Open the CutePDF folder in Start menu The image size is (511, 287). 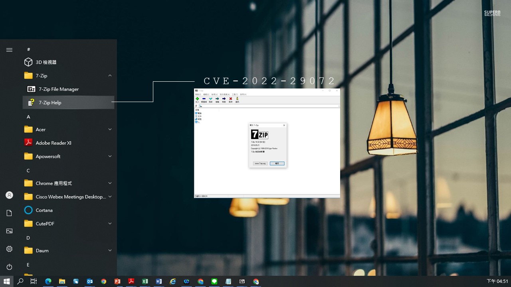69,224
